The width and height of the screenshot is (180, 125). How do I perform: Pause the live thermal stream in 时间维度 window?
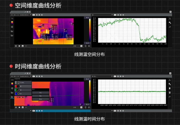pos(16,107)
